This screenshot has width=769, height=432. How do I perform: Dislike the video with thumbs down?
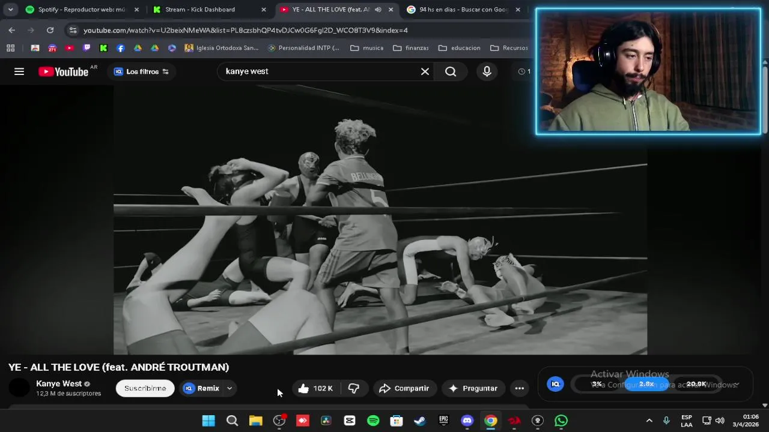[x=354, y=388]
